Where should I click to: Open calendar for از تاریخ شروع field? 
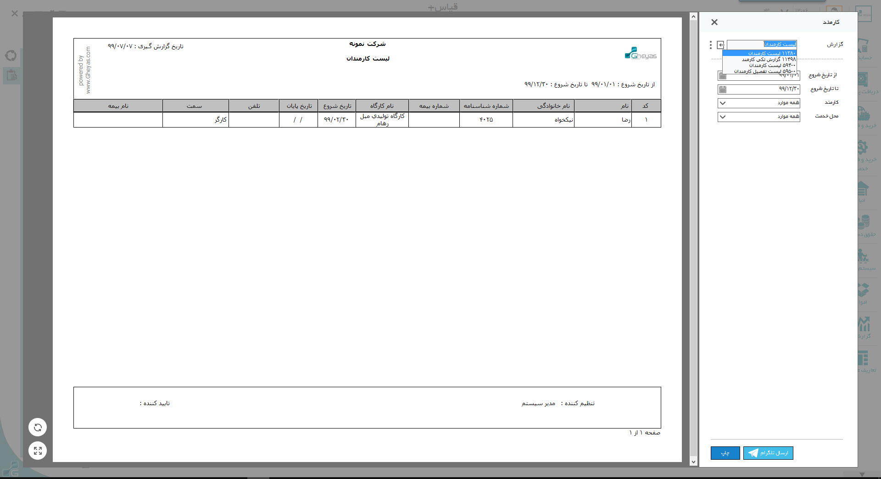[x=722, y=76]
